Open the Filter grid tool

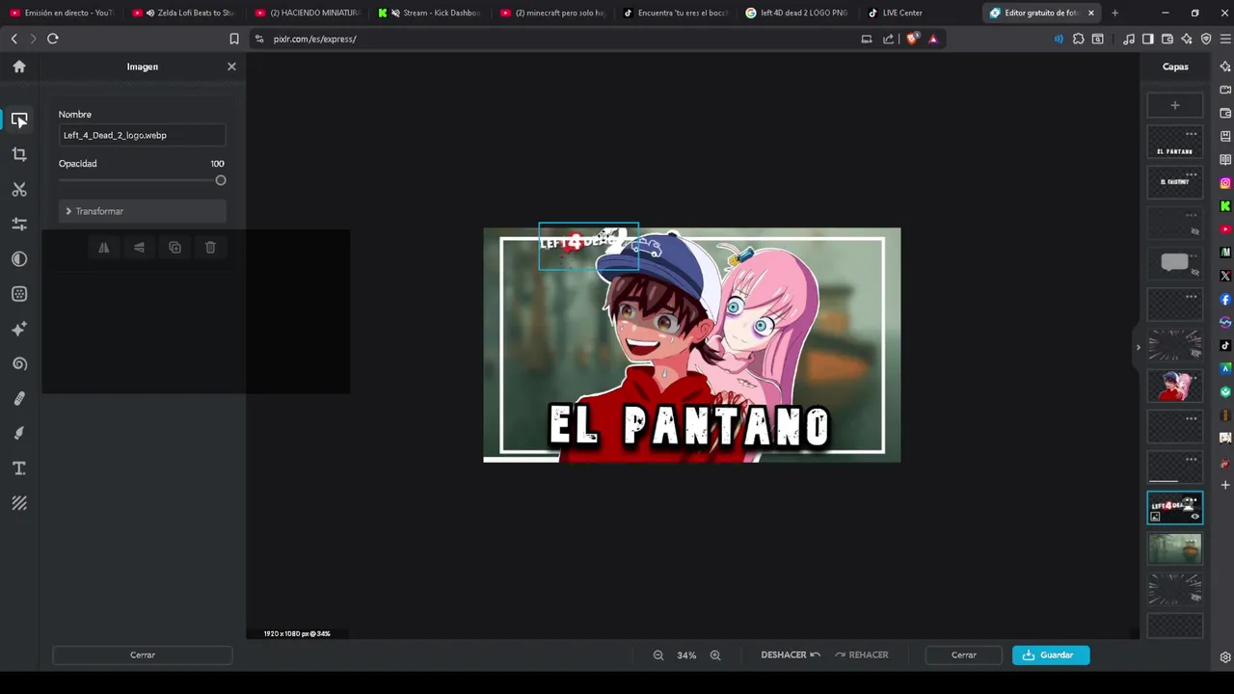[19, 294]
